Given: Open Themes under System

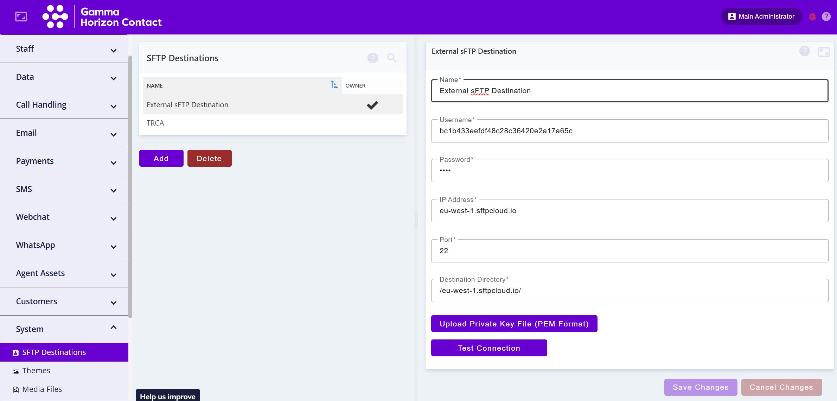Looking at the screenshot, I should tap(36, 371).
